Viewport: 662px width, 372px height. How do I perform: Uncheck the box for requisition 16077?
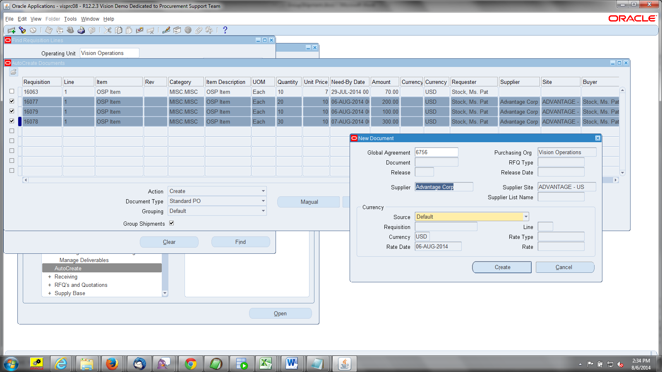click(x=12, y=101)
